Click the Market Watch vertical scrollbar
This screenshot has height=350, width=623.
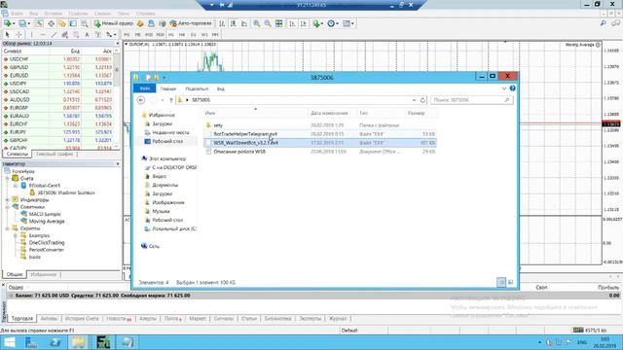click(117, 98)
